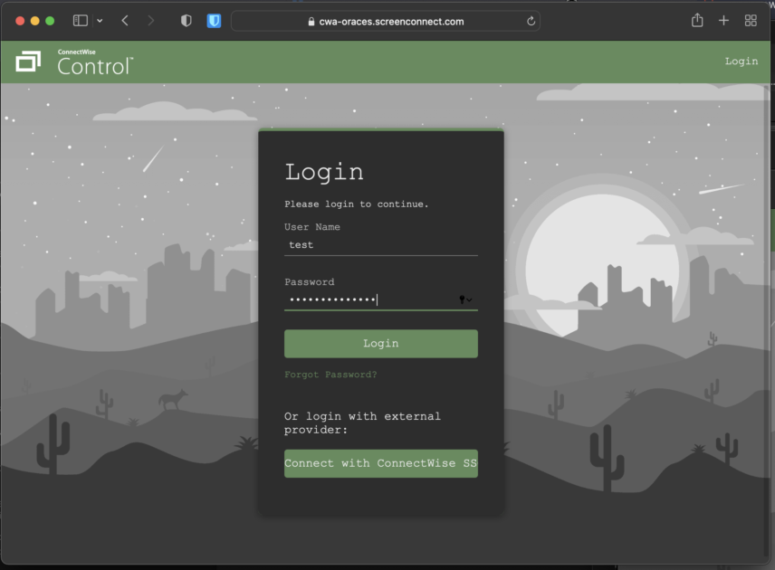The width and height of the screenshot is (775, 570).
Task: Click the green fullscreen window button
Action: (x=50, y=21)
